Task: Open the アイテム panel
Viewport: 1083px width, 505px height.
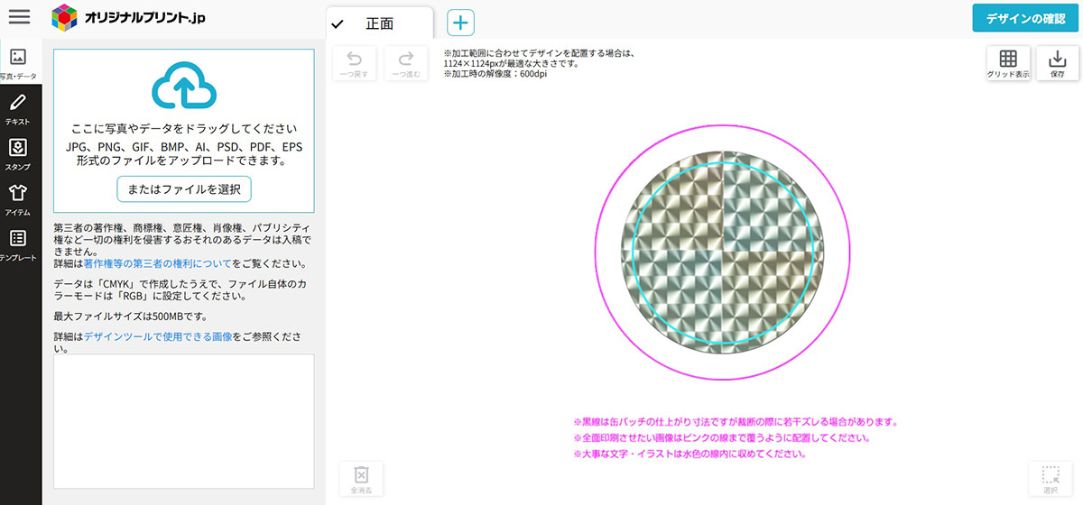Action: [x=18, y=199]
